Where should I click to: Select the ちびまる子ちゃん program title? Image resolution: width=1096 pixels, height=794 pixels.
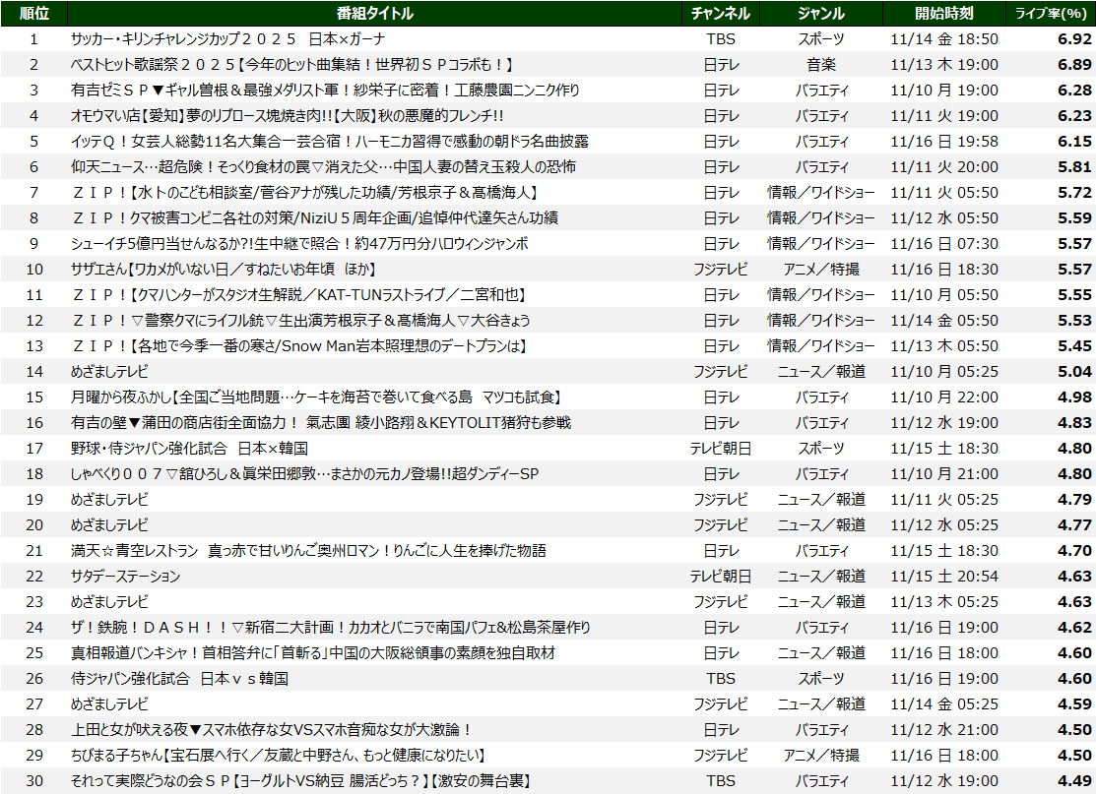278,755
